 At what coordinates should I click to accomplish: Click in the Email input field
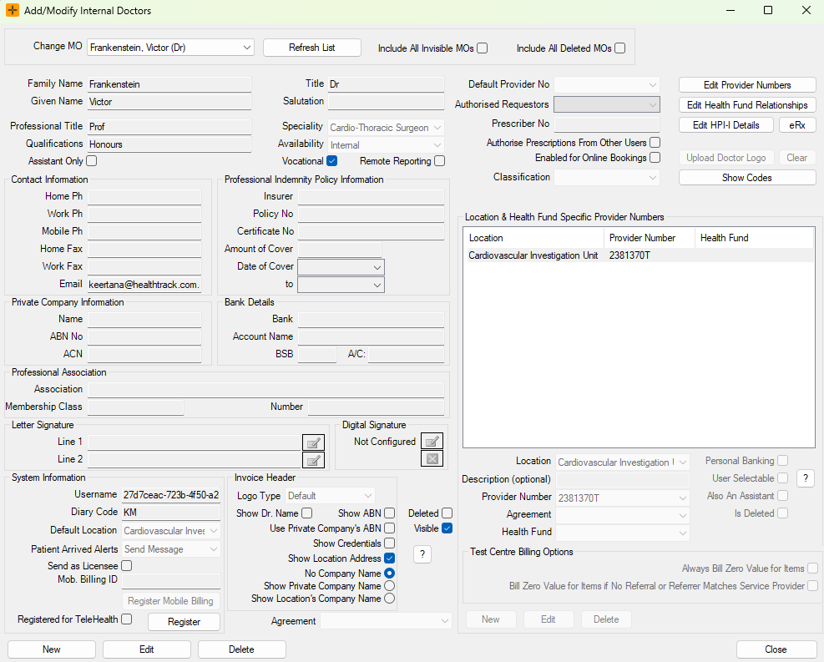(144, 285)
